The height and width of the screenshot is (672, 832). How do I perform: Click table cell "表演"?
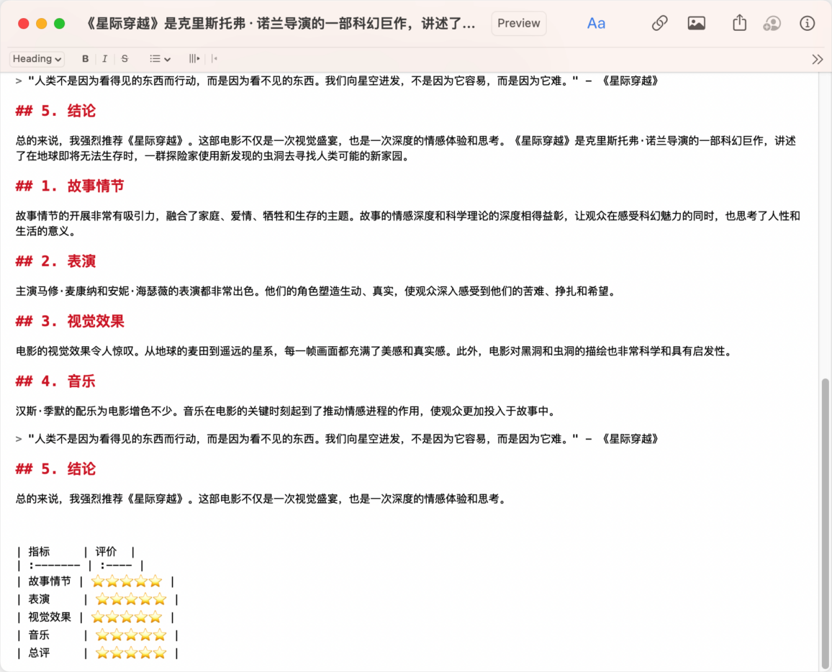pos(40,599)
